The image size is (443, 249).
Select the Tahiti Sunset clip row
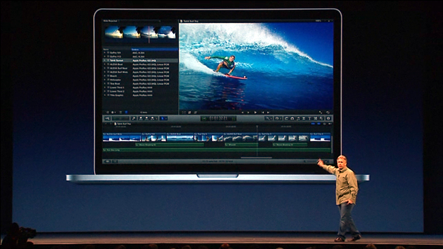coord(140,61)
